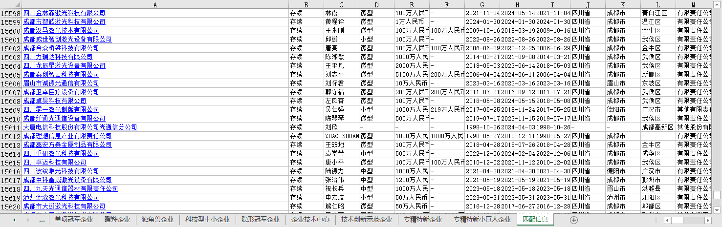Open the 专精特新小巨人企业 sheet tab

click(x=482, y=220)
